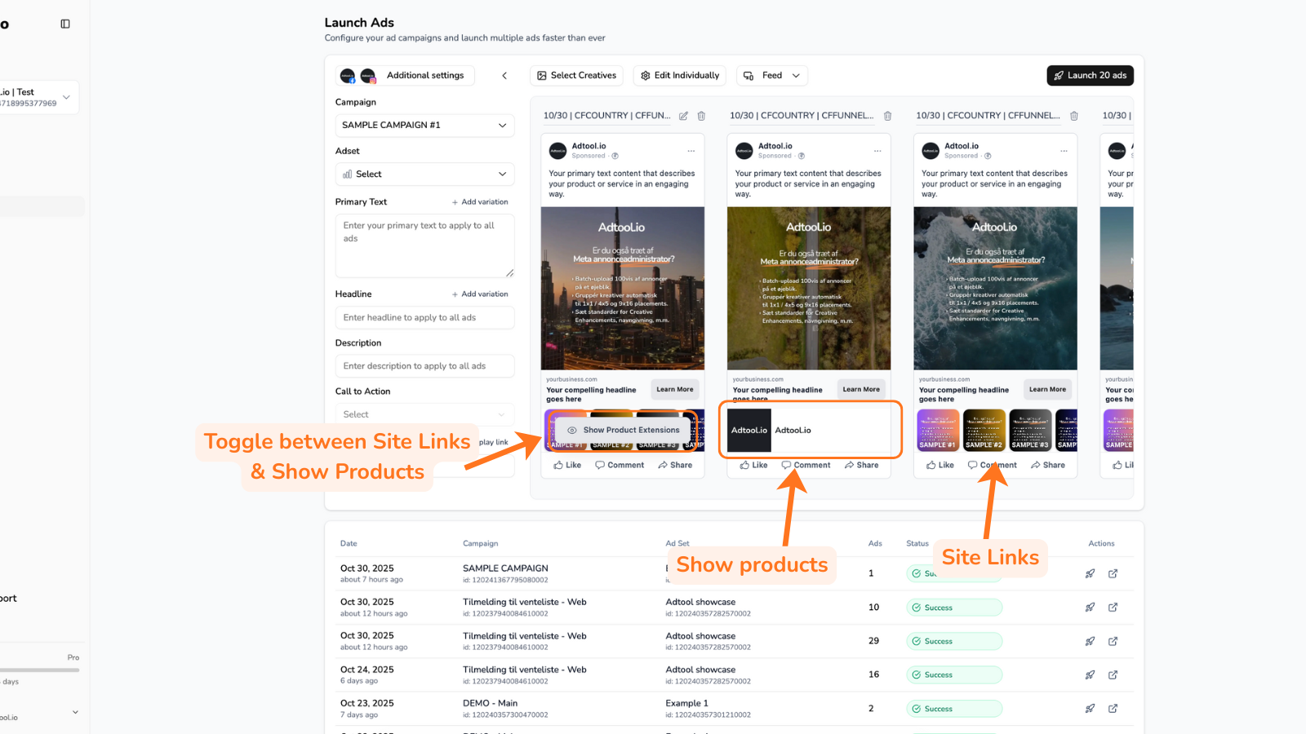The width and height of the screenshot is (1306, 734).
Task: Open the Call to Action Select dropdown
Action: pyautogui.click(x=424, y=414)
